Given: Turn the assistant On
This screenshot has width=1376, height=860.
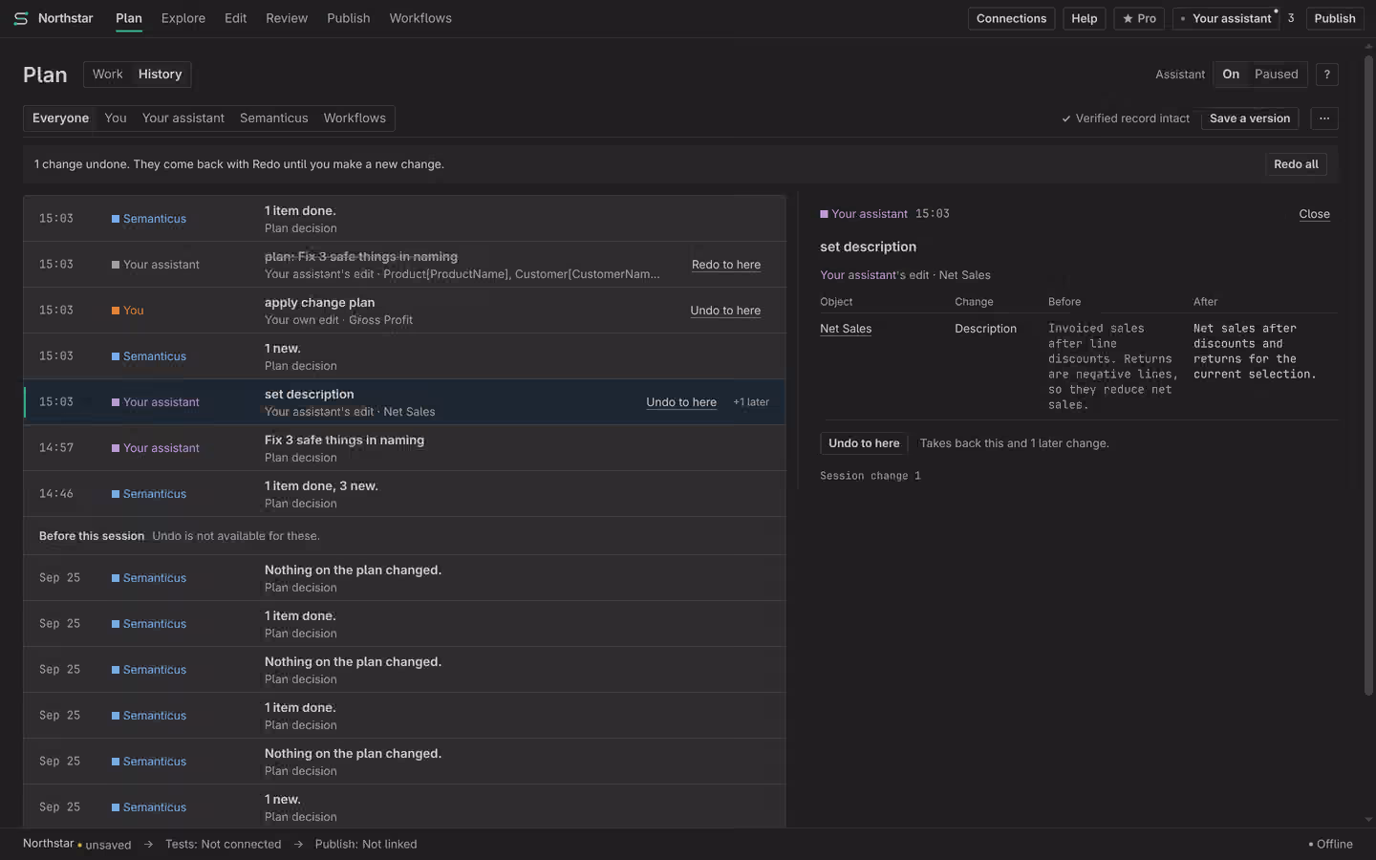Looking at the screenshot, I should (x=1231, y=75).
